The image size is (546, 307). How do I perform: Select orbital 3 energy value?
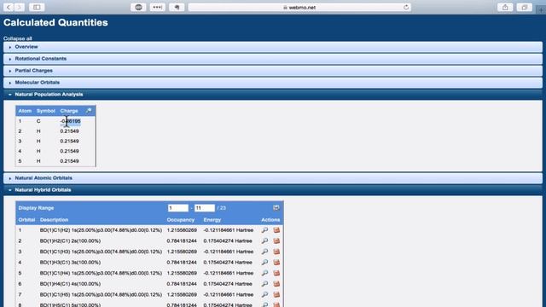click(x=229, y=252)
